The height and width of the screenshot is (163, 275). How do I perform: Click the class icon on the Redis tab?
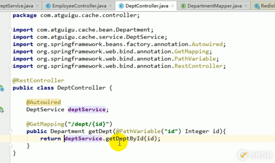pos(256,6)
